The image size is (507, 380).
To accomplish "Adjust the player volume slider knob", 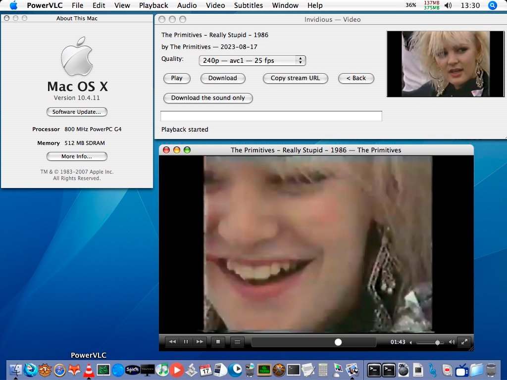I will tap(438, 342).
